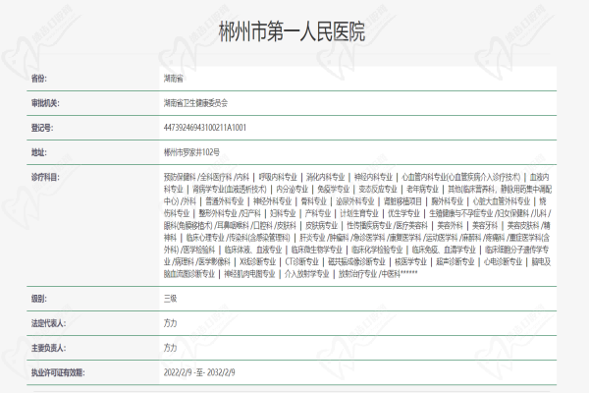Click 方力 in the 主要负责人 row
The image size is (589, 393).
170,348
